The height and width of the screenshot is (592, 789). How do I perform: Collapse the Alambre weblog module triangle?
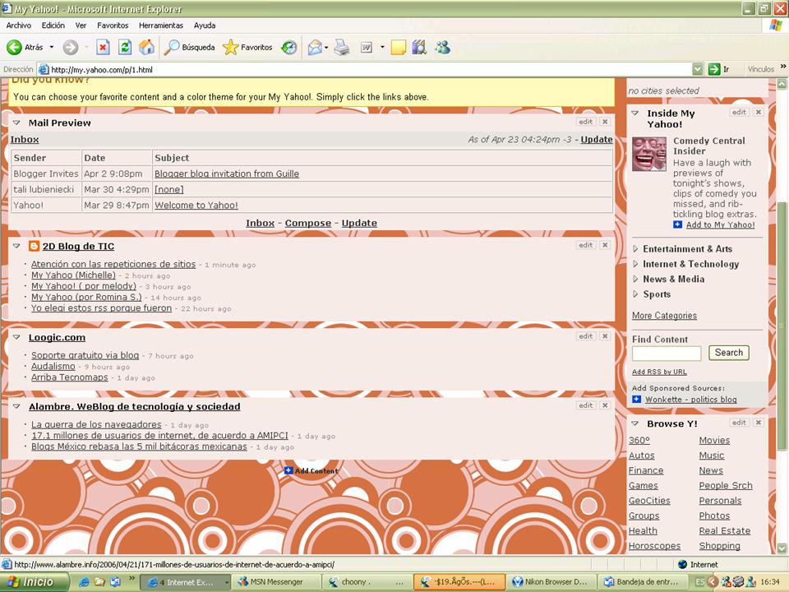click(x=16, y=406)
